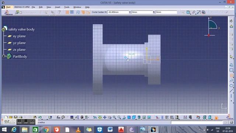Click the New document icon

coord(6,117)
